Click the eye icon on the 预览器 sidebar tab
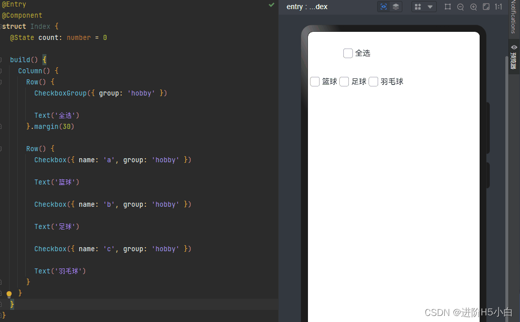This screenshot has width=520, height=322. click(513, 47)
